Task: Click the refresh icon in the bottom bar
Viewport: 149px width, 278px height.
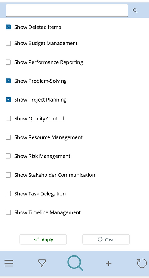Action: coord(142,263)
